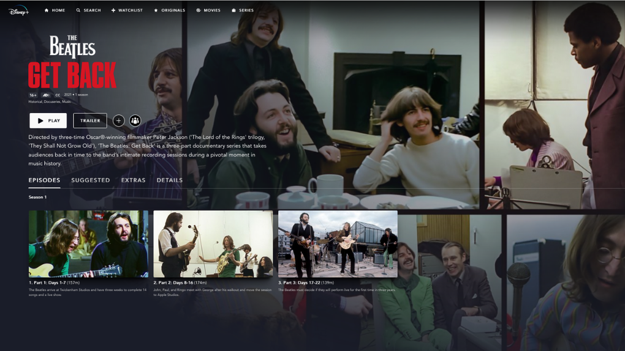Click the 'Season 1' label
The image size is (625, 351).
pos(37,197)
